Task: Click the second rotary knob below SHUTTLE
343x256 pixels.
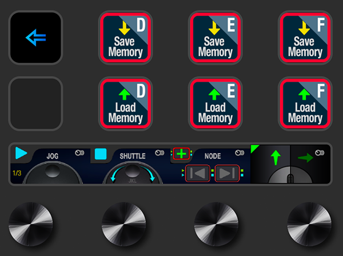Action: (124, 224)
